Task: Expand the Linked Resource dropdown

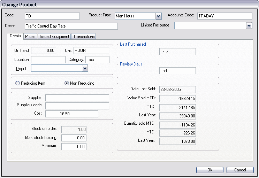Action: pyautogui.click(x=249, y=25)
